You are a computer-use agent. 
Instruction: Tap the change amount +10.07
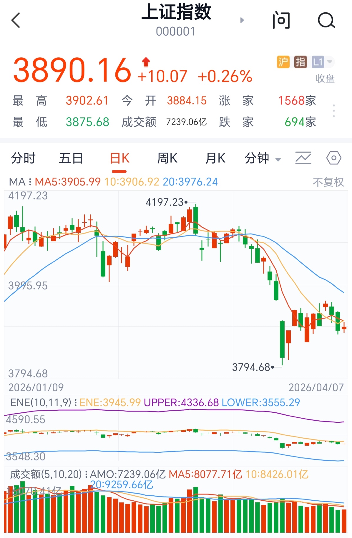click(x=162, y=76)
